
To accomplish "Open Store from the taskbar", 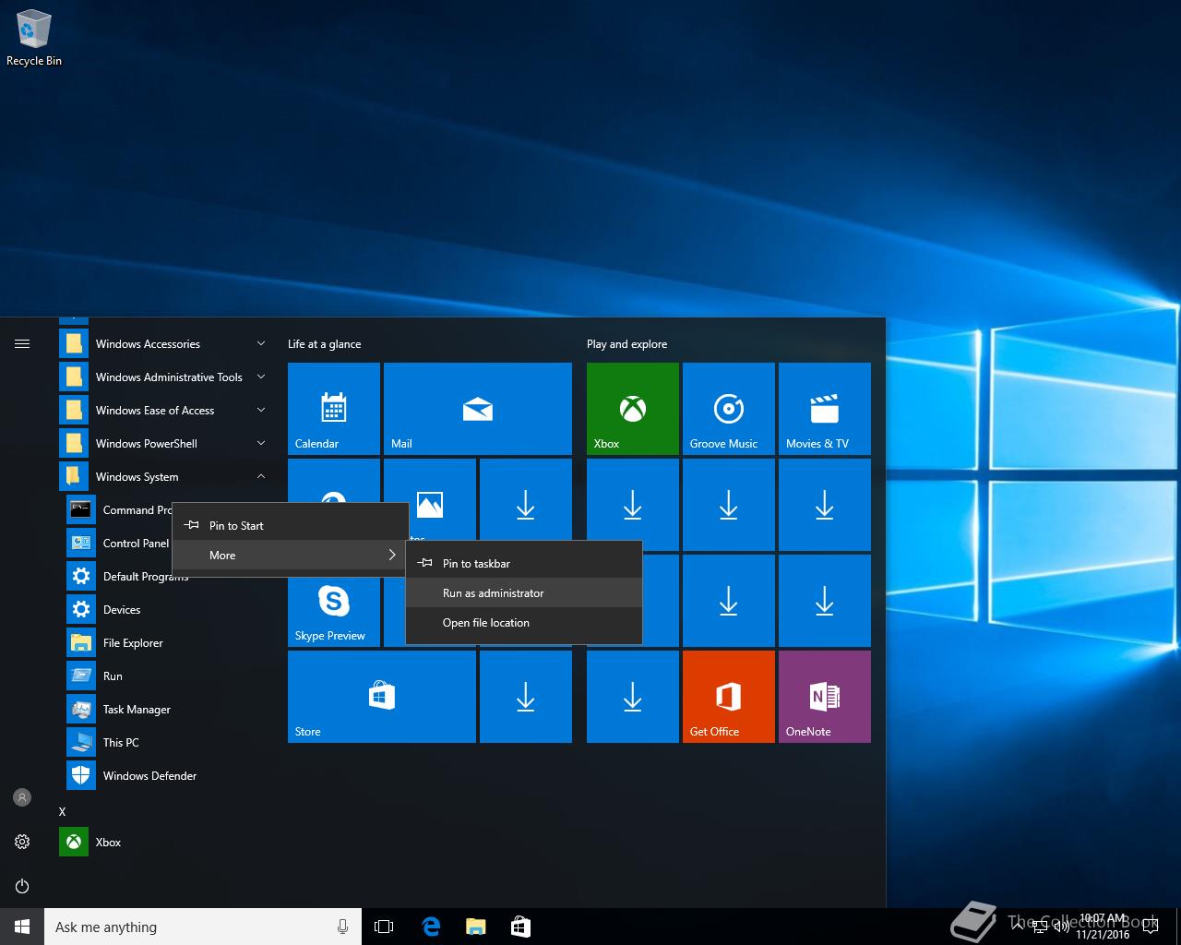I will point(520,927).
